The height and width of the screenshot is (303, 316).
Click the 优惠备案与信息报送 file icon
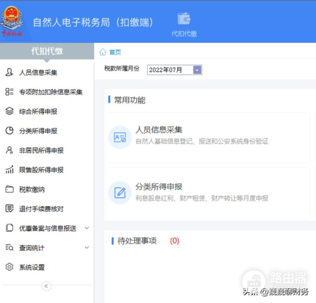9,228
